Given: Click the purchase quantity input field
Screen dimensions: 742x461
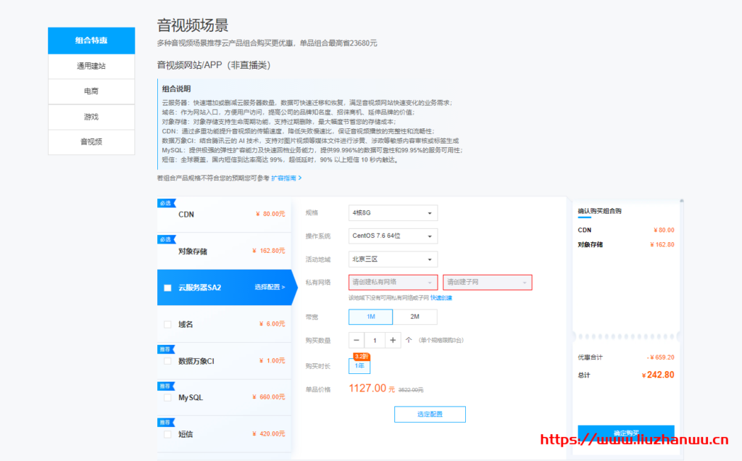Looking at the screenshot, I should tap(375, 340).
